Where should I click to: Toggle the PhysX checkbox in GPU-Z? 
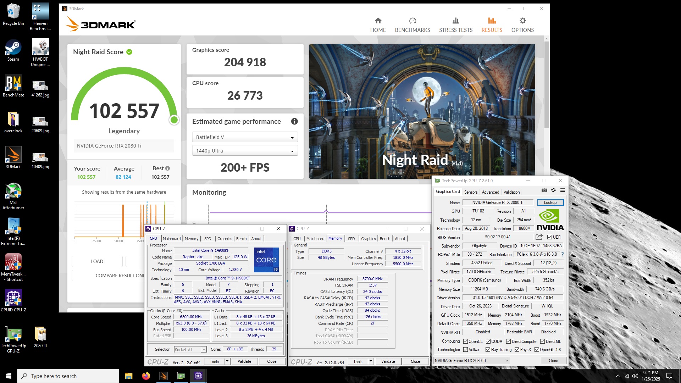coord(517,350)
